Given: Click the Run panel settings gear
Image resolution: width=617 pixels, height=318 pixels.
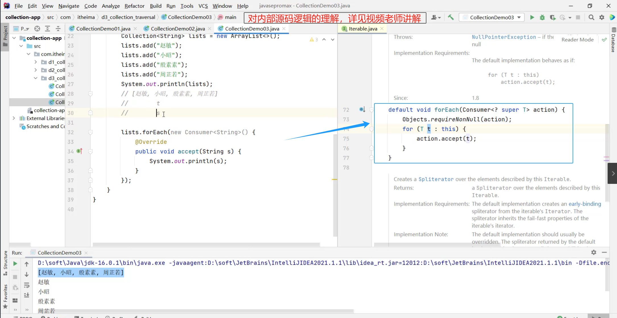Looking at the screenshot, I should click(x=594, y=252).
